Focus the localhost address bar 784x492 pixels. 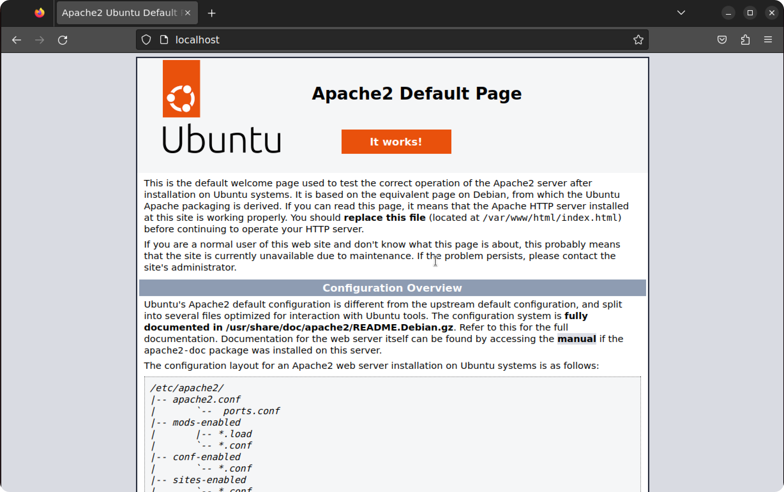[x=392, y=40]
